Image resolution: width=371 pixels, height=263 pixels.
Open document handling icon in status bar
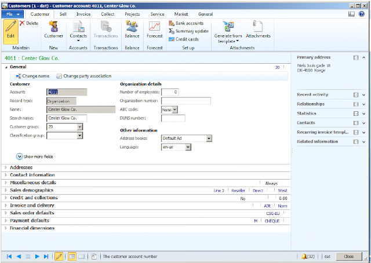click(x=94, y=257)
